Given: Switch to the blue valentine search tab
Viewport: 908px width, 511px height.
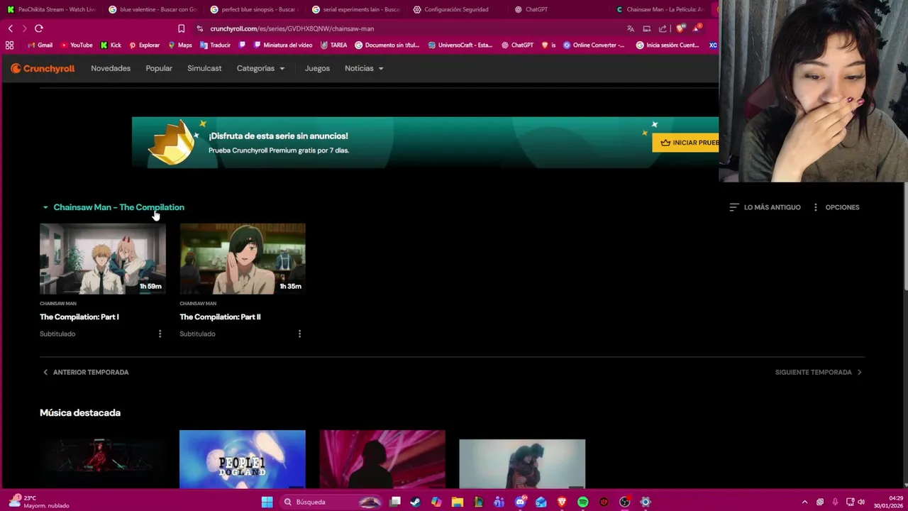Looking at the screenshot, I should click(153, 9).
